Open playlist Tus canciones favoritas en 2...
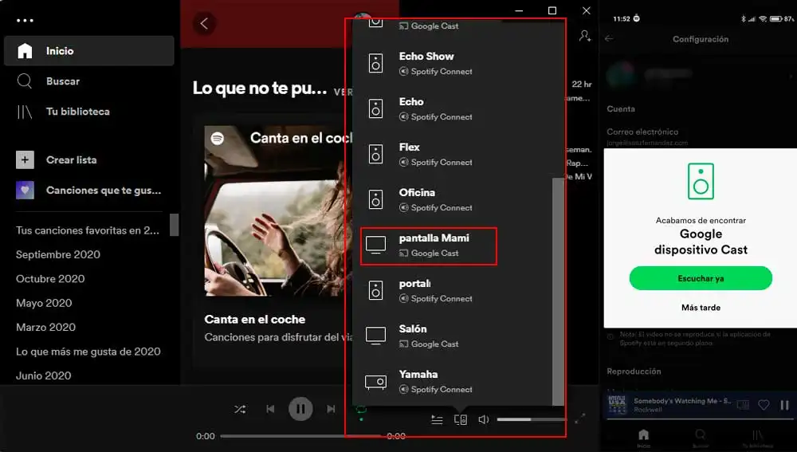Screen dimensions: 797x452 [88, 230]
